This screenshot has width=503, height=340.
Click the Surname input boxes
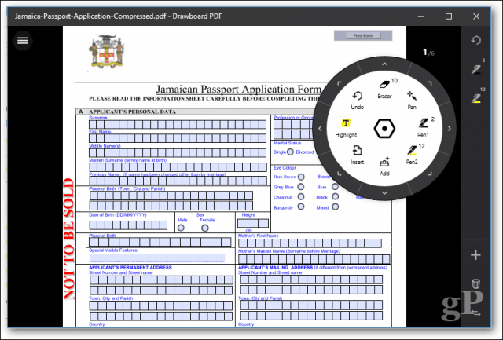pyautogui.click(x=178, y=124)
